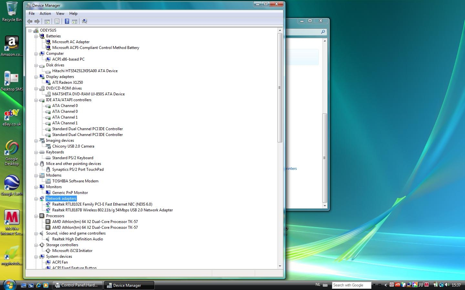Click the battery power tray icon
Image resolution: width=465 pixels, height=290 pixels.
tap(436, 285)
